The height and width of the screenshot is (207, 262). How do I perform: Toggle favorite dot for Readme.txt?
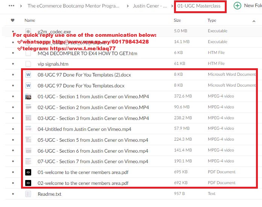pos(13,194)
